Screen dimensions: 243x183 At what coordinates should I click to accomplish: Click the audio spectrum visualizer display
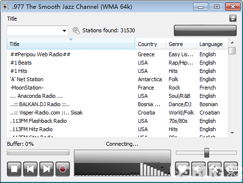point(122,163)
